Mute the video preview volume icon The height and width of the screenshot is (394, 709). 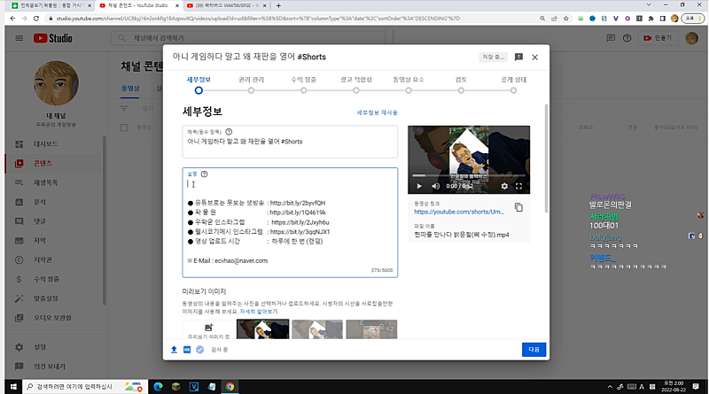(x=435, y=186)
